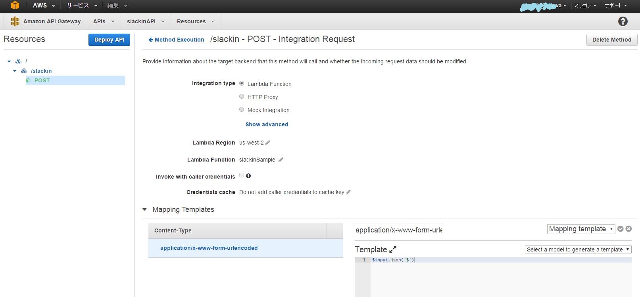Expand the Template editor to fullscreen
This screenshot has height=297, width=640.
393,249
